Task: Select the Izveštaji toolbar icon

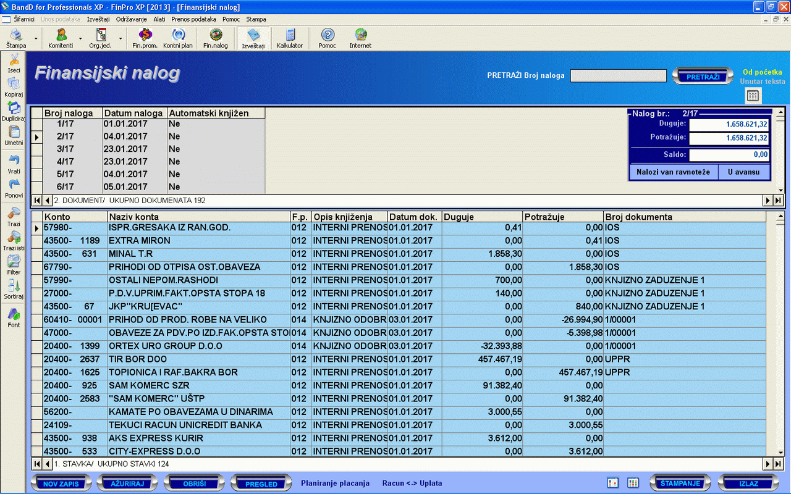Action: (253, 38)
